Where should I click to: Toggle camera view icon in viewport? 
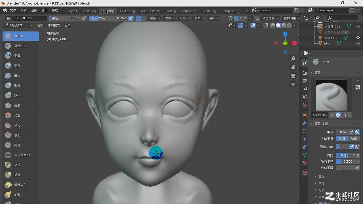293,76
